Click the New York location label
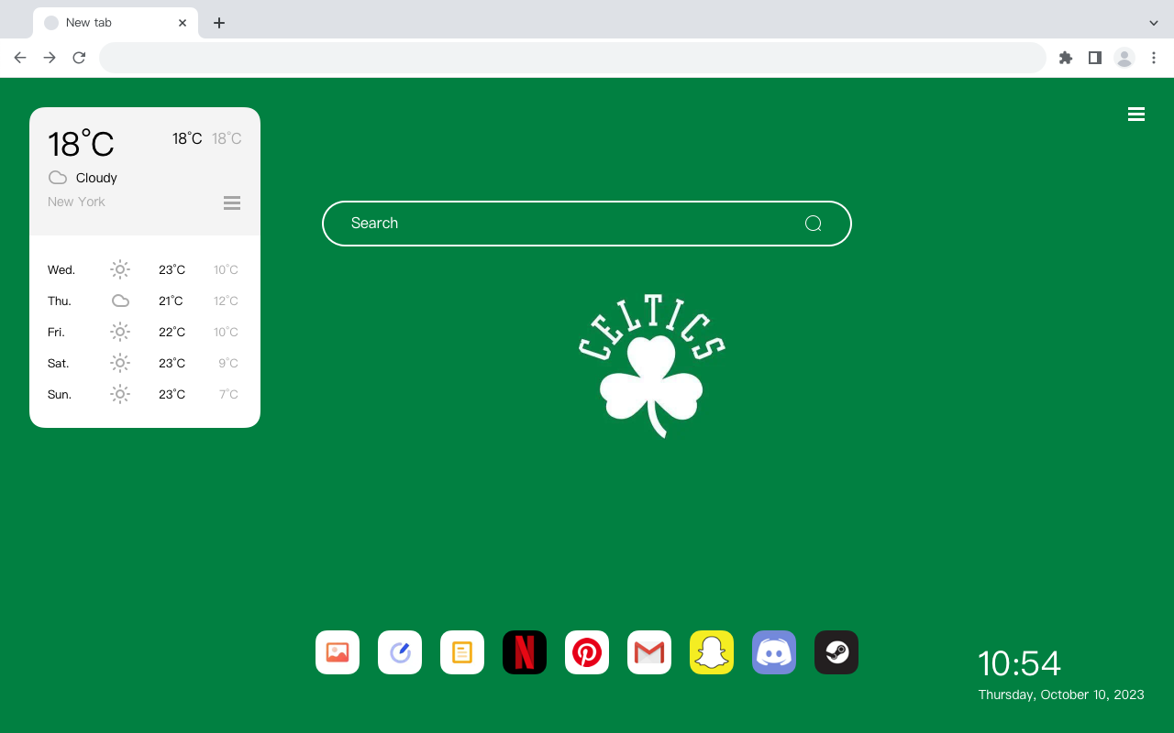1174x733 pixels. point(76,202)
